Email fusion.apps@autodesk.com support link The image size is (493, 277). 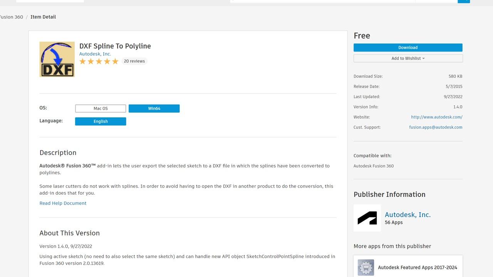[x=436, y=127]
